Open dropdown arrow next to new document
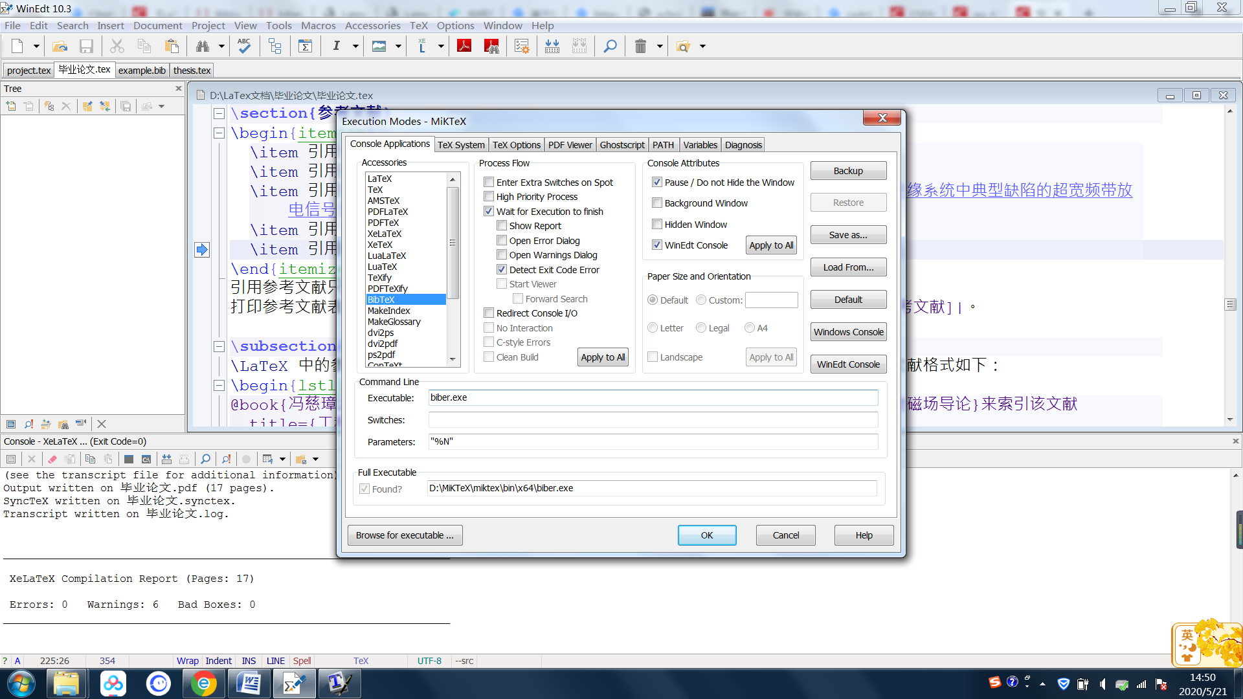This screenshot has width=1243, height=699. click(36, 46)
